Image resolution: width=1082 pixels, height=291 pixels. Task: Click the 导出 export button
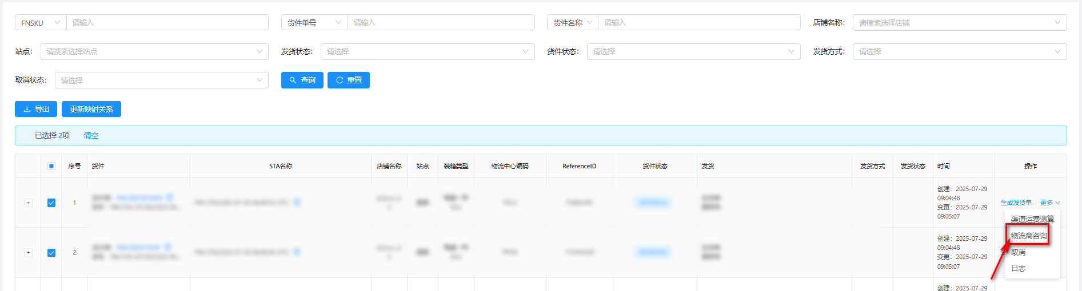click(x=36, y=109)
